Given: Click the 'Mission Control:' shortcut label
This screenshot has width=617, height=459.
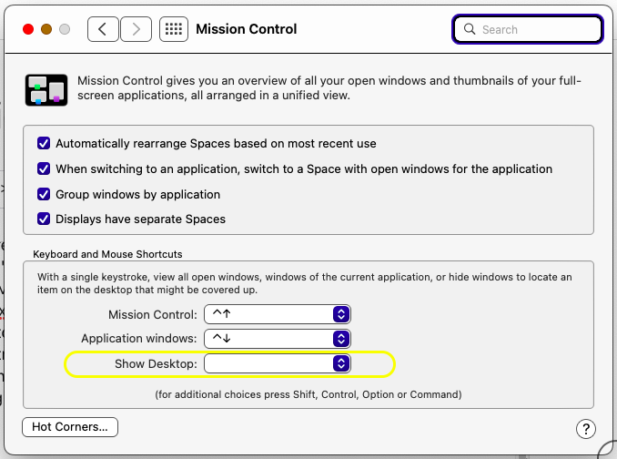Looking at the screenshot, I should pos(153,314).
